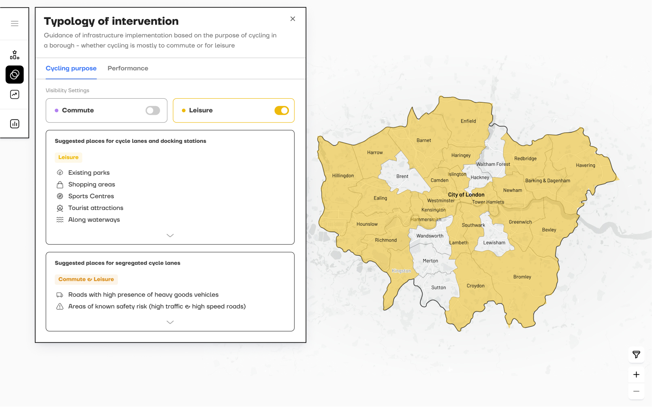Screen dimensions: 652x407
Task: Close the Typology of intervention panel
Action: coord(293,19)
